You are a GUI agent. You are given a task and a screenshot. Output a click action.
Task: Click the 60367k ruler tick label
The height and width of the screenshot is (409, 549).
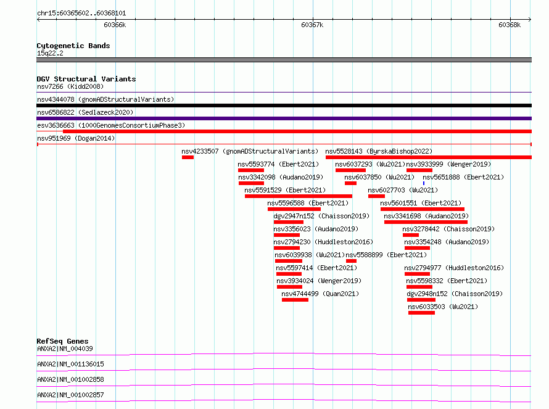tap(312, 25)
